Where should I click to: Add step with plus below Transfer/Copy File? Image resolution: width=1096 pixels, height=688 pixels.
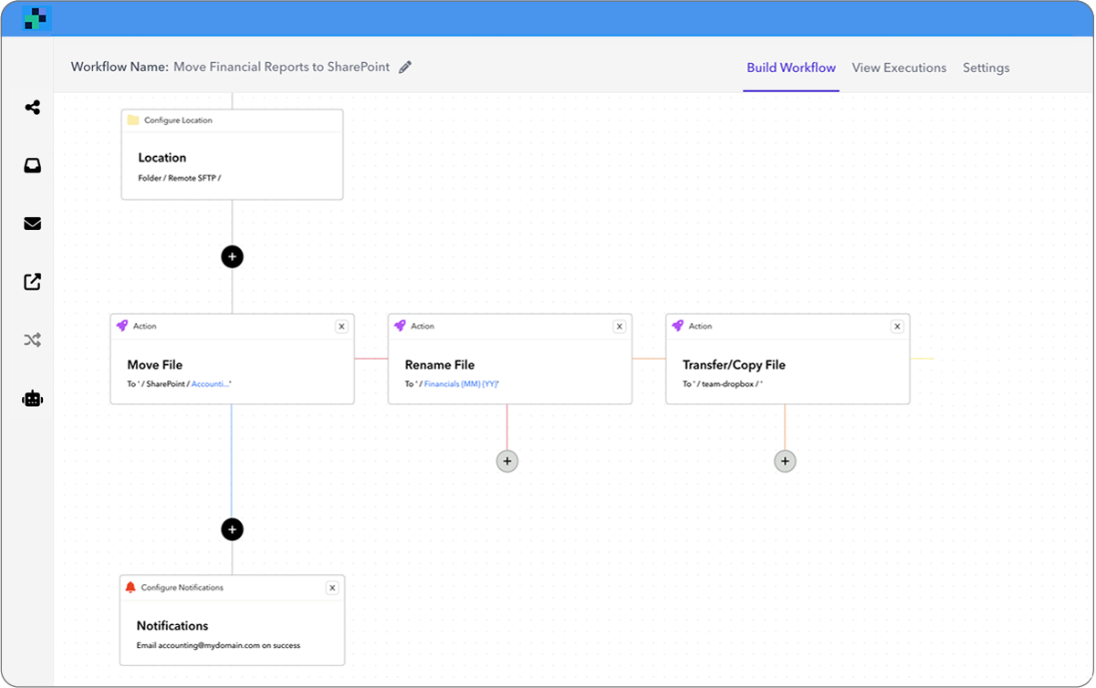785,461
